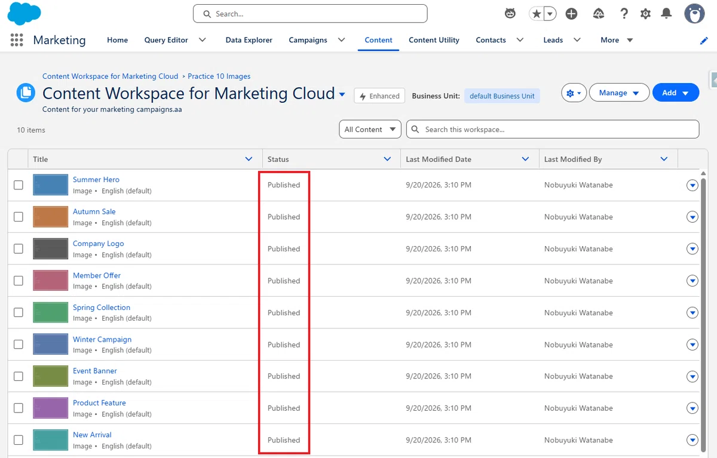The image size is (717, 458).
Task: Click the Enhanced button
Action: point(379,96)
